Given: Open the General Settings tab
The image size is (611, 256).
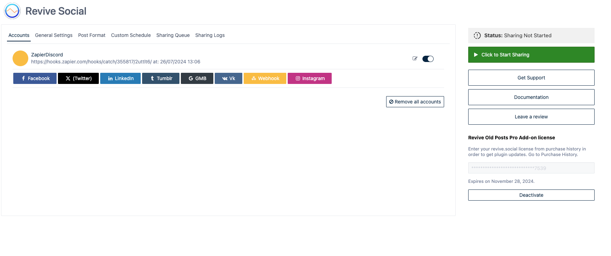Looking at the screenshot, I should pos(54,35).
